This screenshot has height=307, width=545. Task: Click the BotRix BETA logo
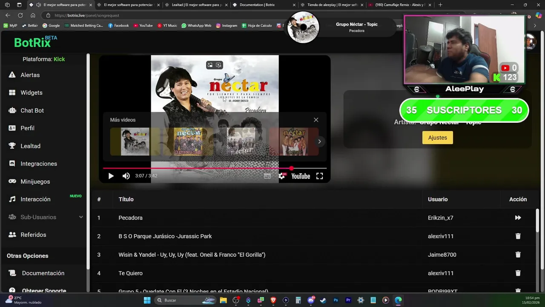[x=35, y=42]
